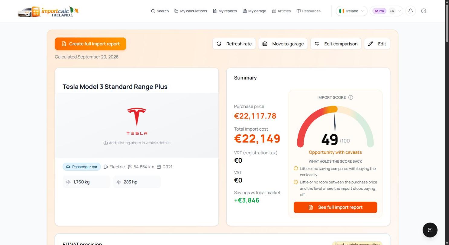Image resolution: width=449 pixels, height=245 pixels.
Task: Click the document icon beside My reports
Action: [215, 11]
